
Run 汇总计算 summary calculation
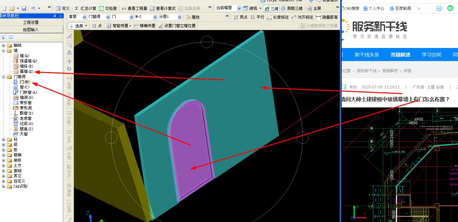click(85, 8)
